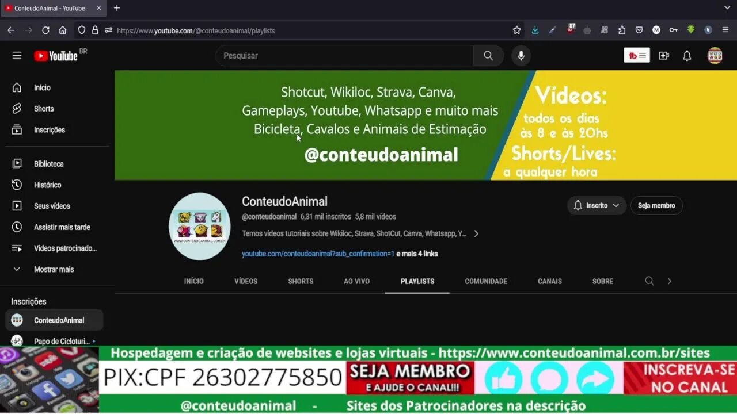Viewport: 737px width, 414px height.
Task: Open Assistir mais tarde in sidebar
Action: (57, 227)
